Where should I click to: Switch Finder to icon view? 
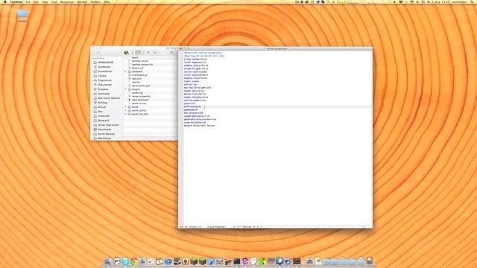(x=133, y=53)
